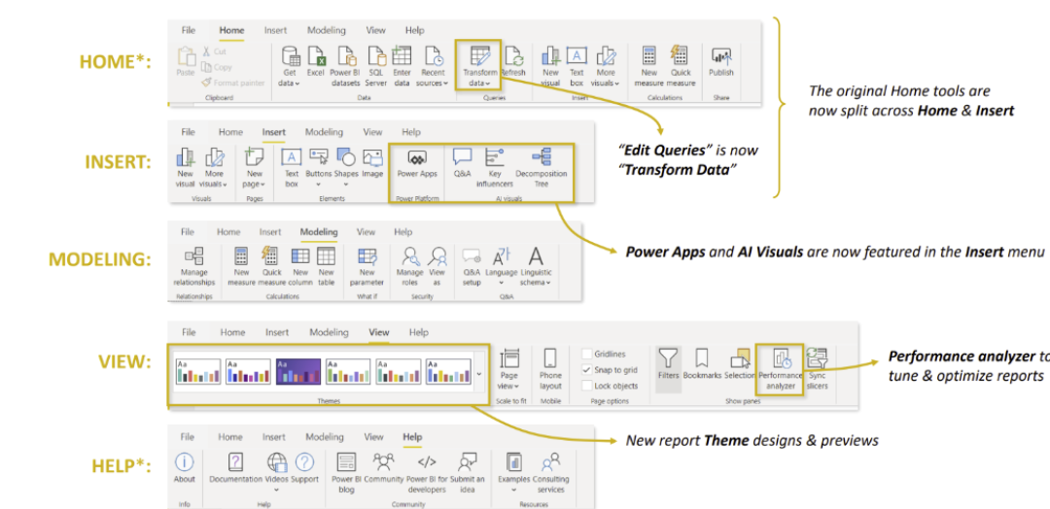Image resolution: width=1050 pixels, height=509 pixels.
Task: Open Documentation from the Help ribbon
Action: tap(235, 467)
